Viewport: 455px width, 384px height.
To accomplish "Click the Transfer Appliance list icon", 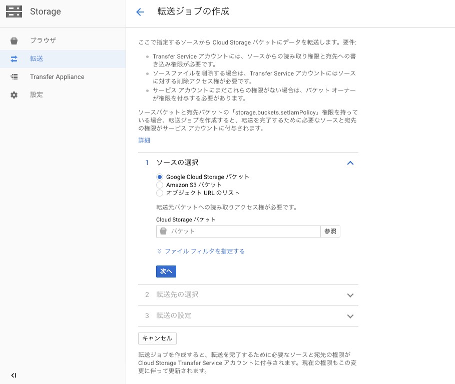I will 14,77.
